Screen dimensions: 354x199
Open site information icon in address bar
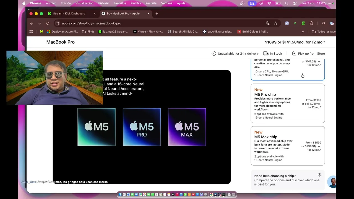point(57,23)
